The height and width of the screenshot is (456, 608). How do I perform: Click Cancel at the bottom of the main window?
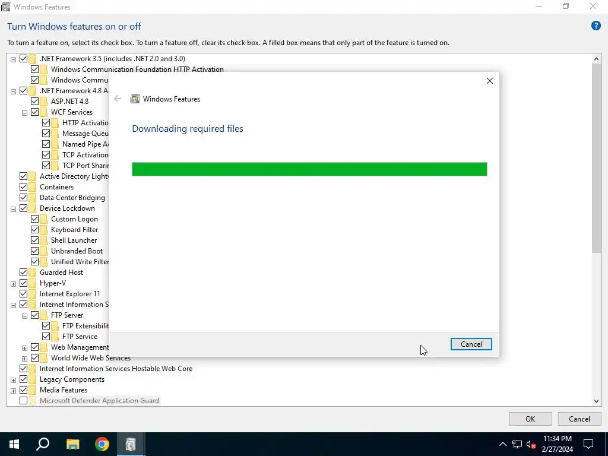579,419
